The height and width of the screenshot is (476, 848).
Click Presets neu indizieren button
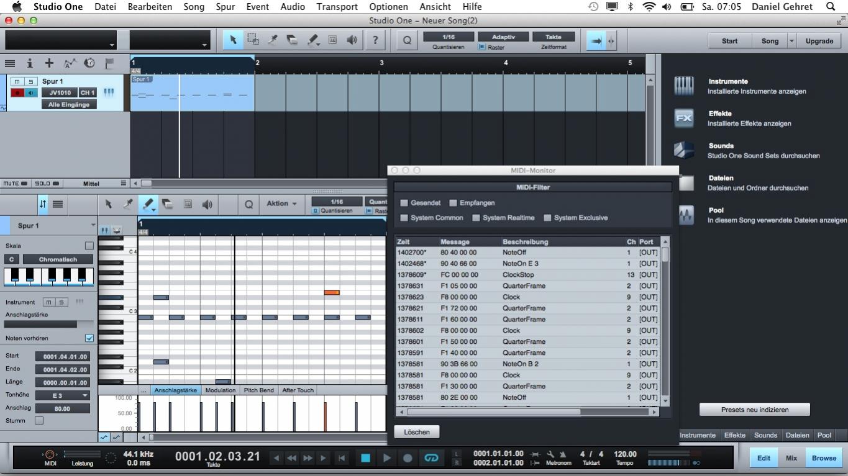pos(755,410)
